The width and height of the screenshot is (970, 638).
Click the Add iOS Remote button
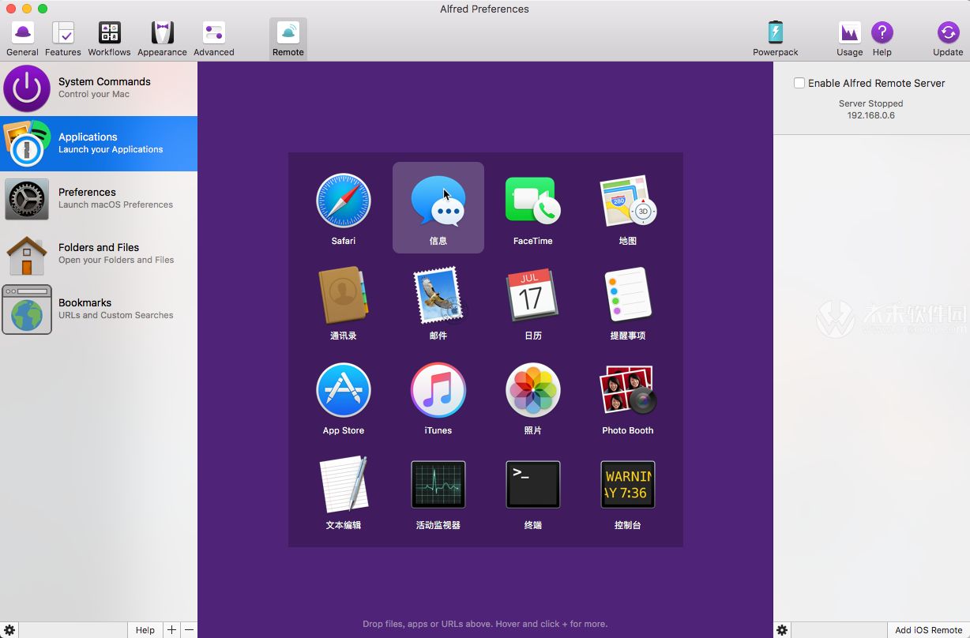point(928,630)
